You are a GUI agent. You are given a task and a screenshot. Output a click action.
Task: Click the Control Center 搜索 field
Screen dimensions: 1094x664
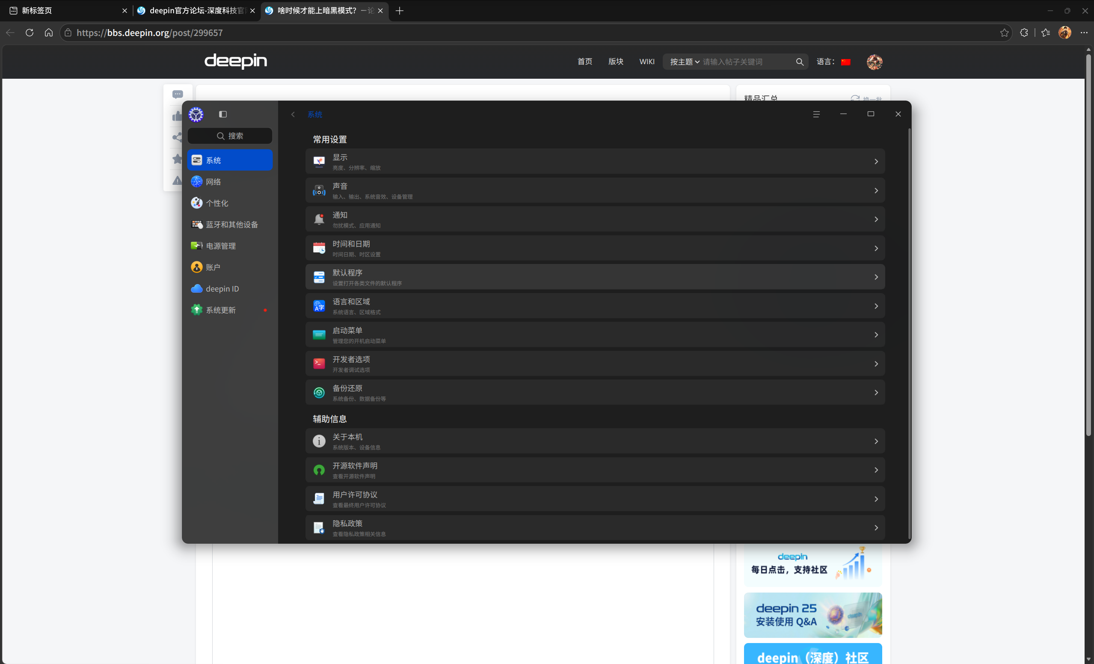(x=230, y=136)
